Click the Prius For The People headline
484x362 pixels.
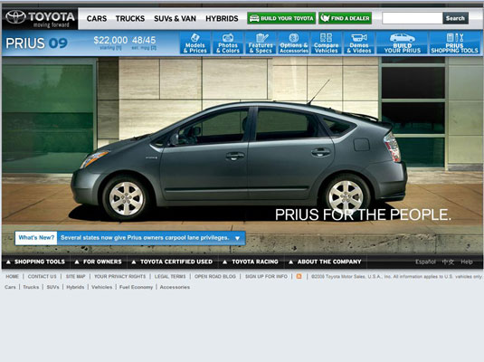coord(363,214)
